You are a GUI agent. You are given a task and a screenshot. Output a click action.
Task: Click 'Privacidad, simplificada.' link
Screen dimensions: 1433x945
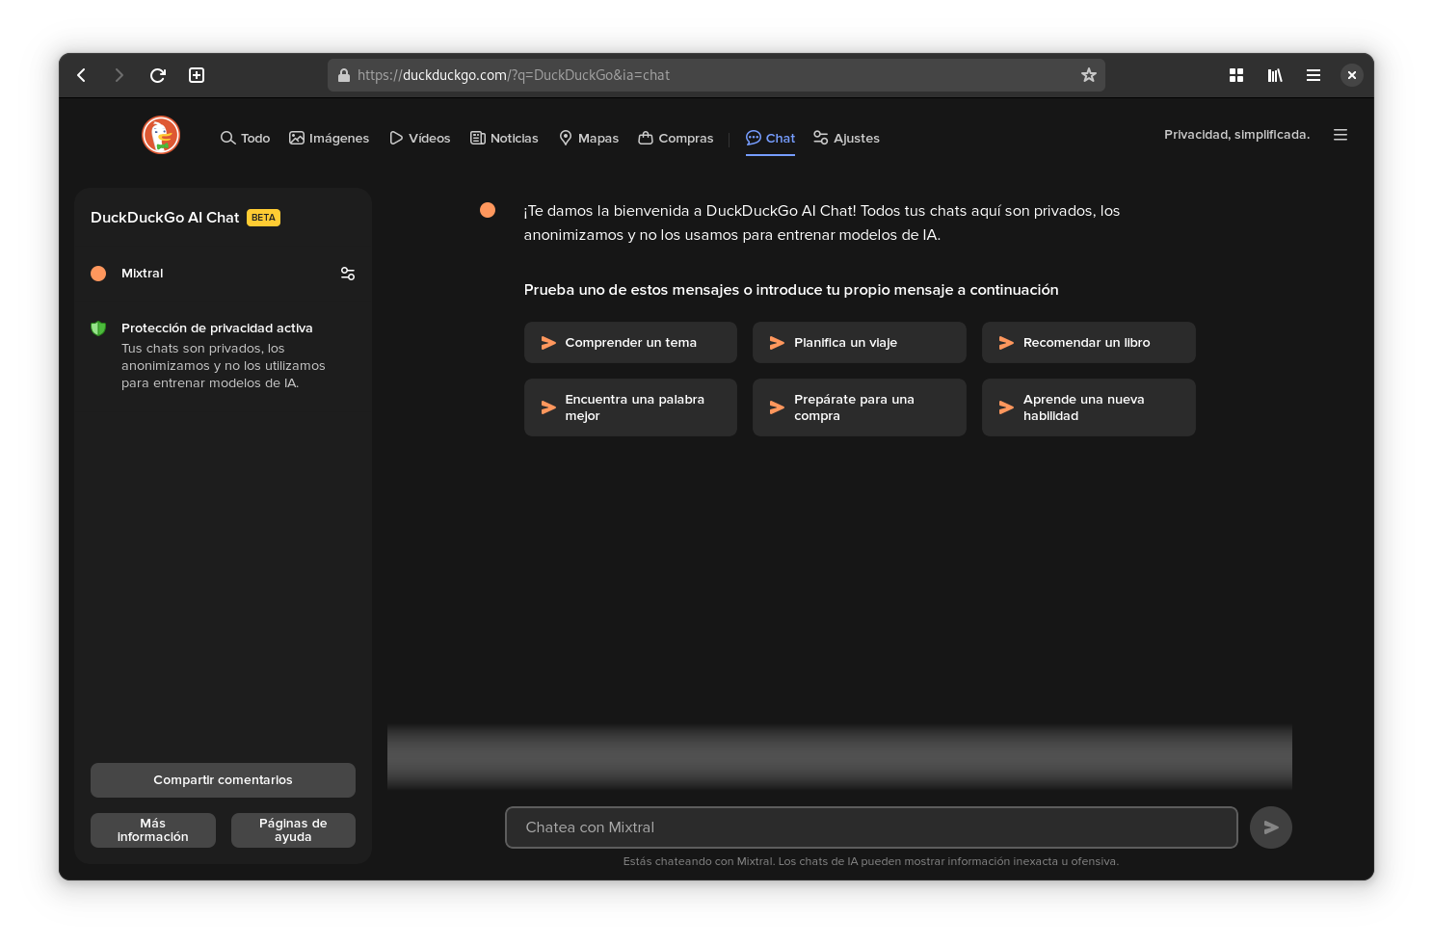click(x=1236, y=135)
